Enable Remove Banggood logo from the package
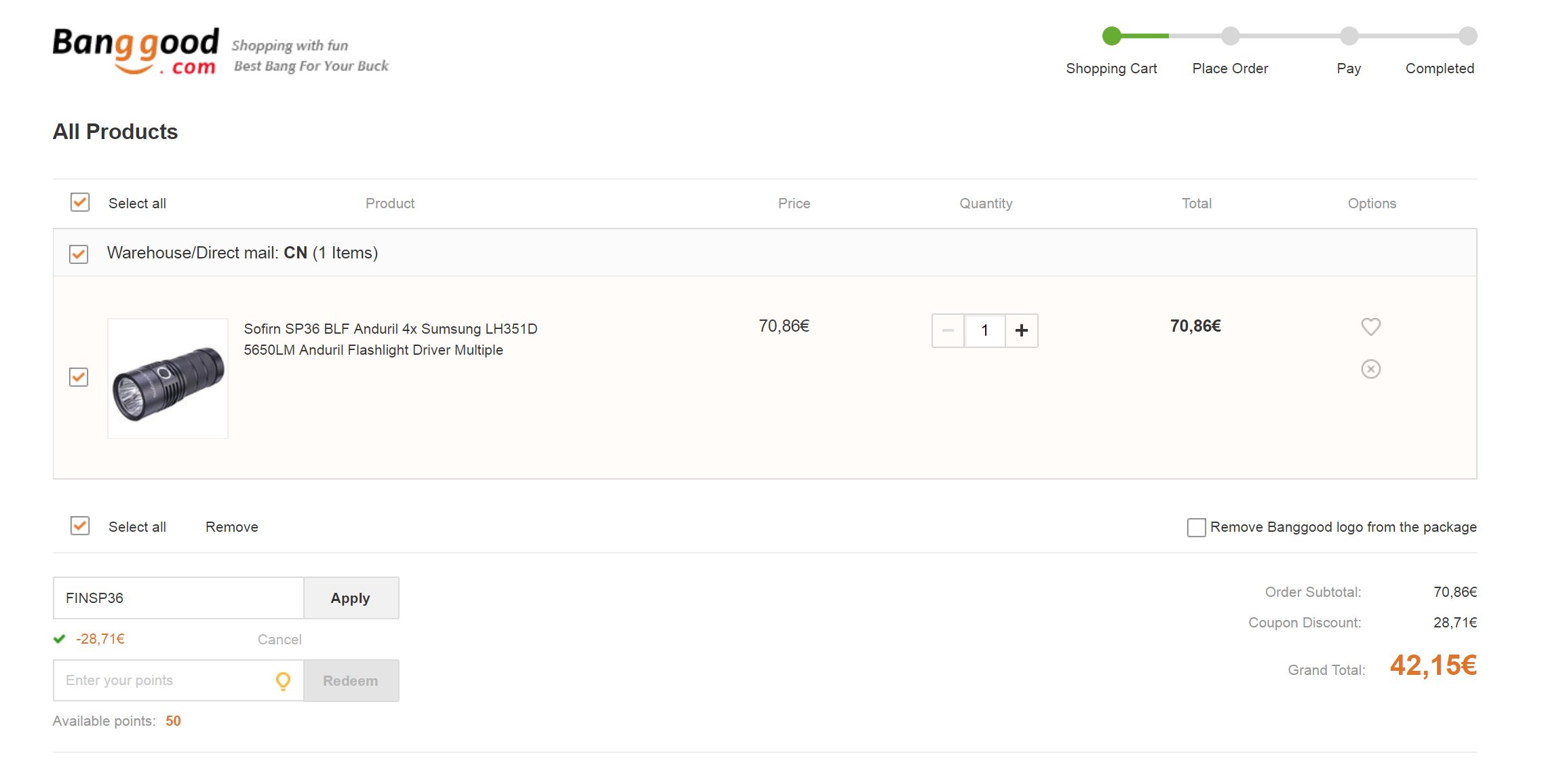Screen dimensions: 1559x778 click(x=1196, y=527)
